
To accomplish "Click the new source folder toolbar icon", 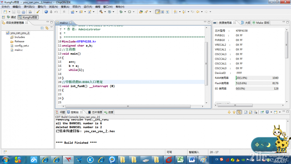I will [x=81, y=12].
